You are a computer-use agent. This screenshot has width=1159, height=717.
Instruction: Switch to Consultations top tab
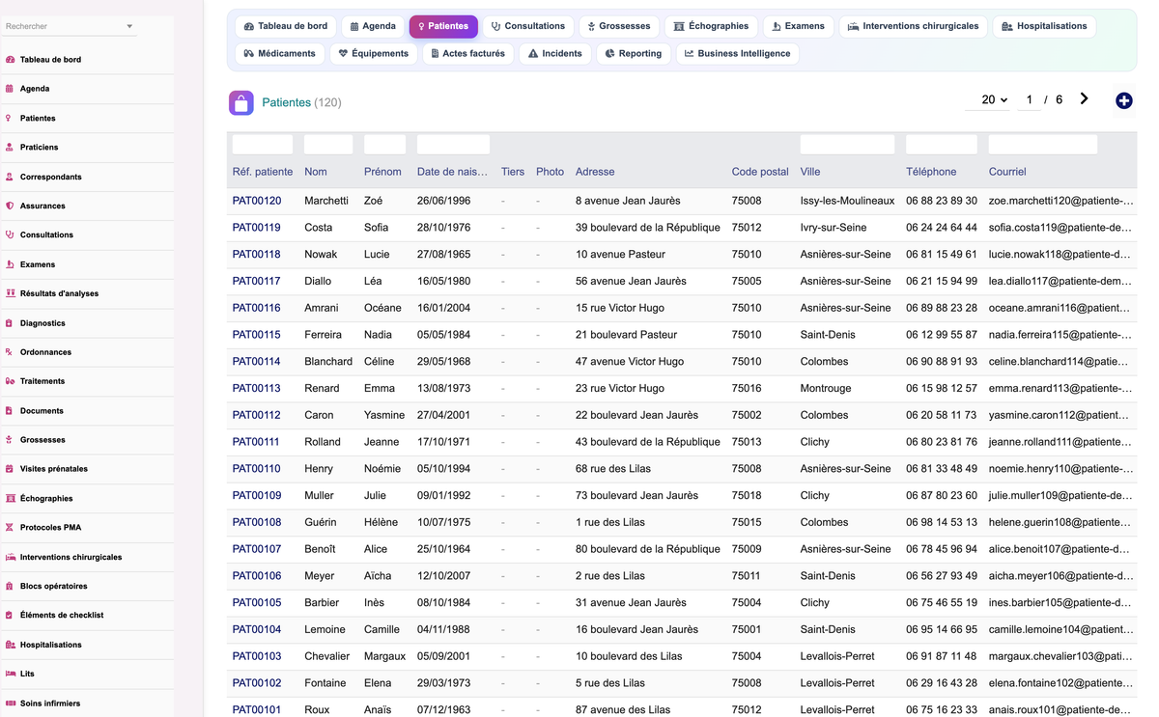tap(527, 26)
